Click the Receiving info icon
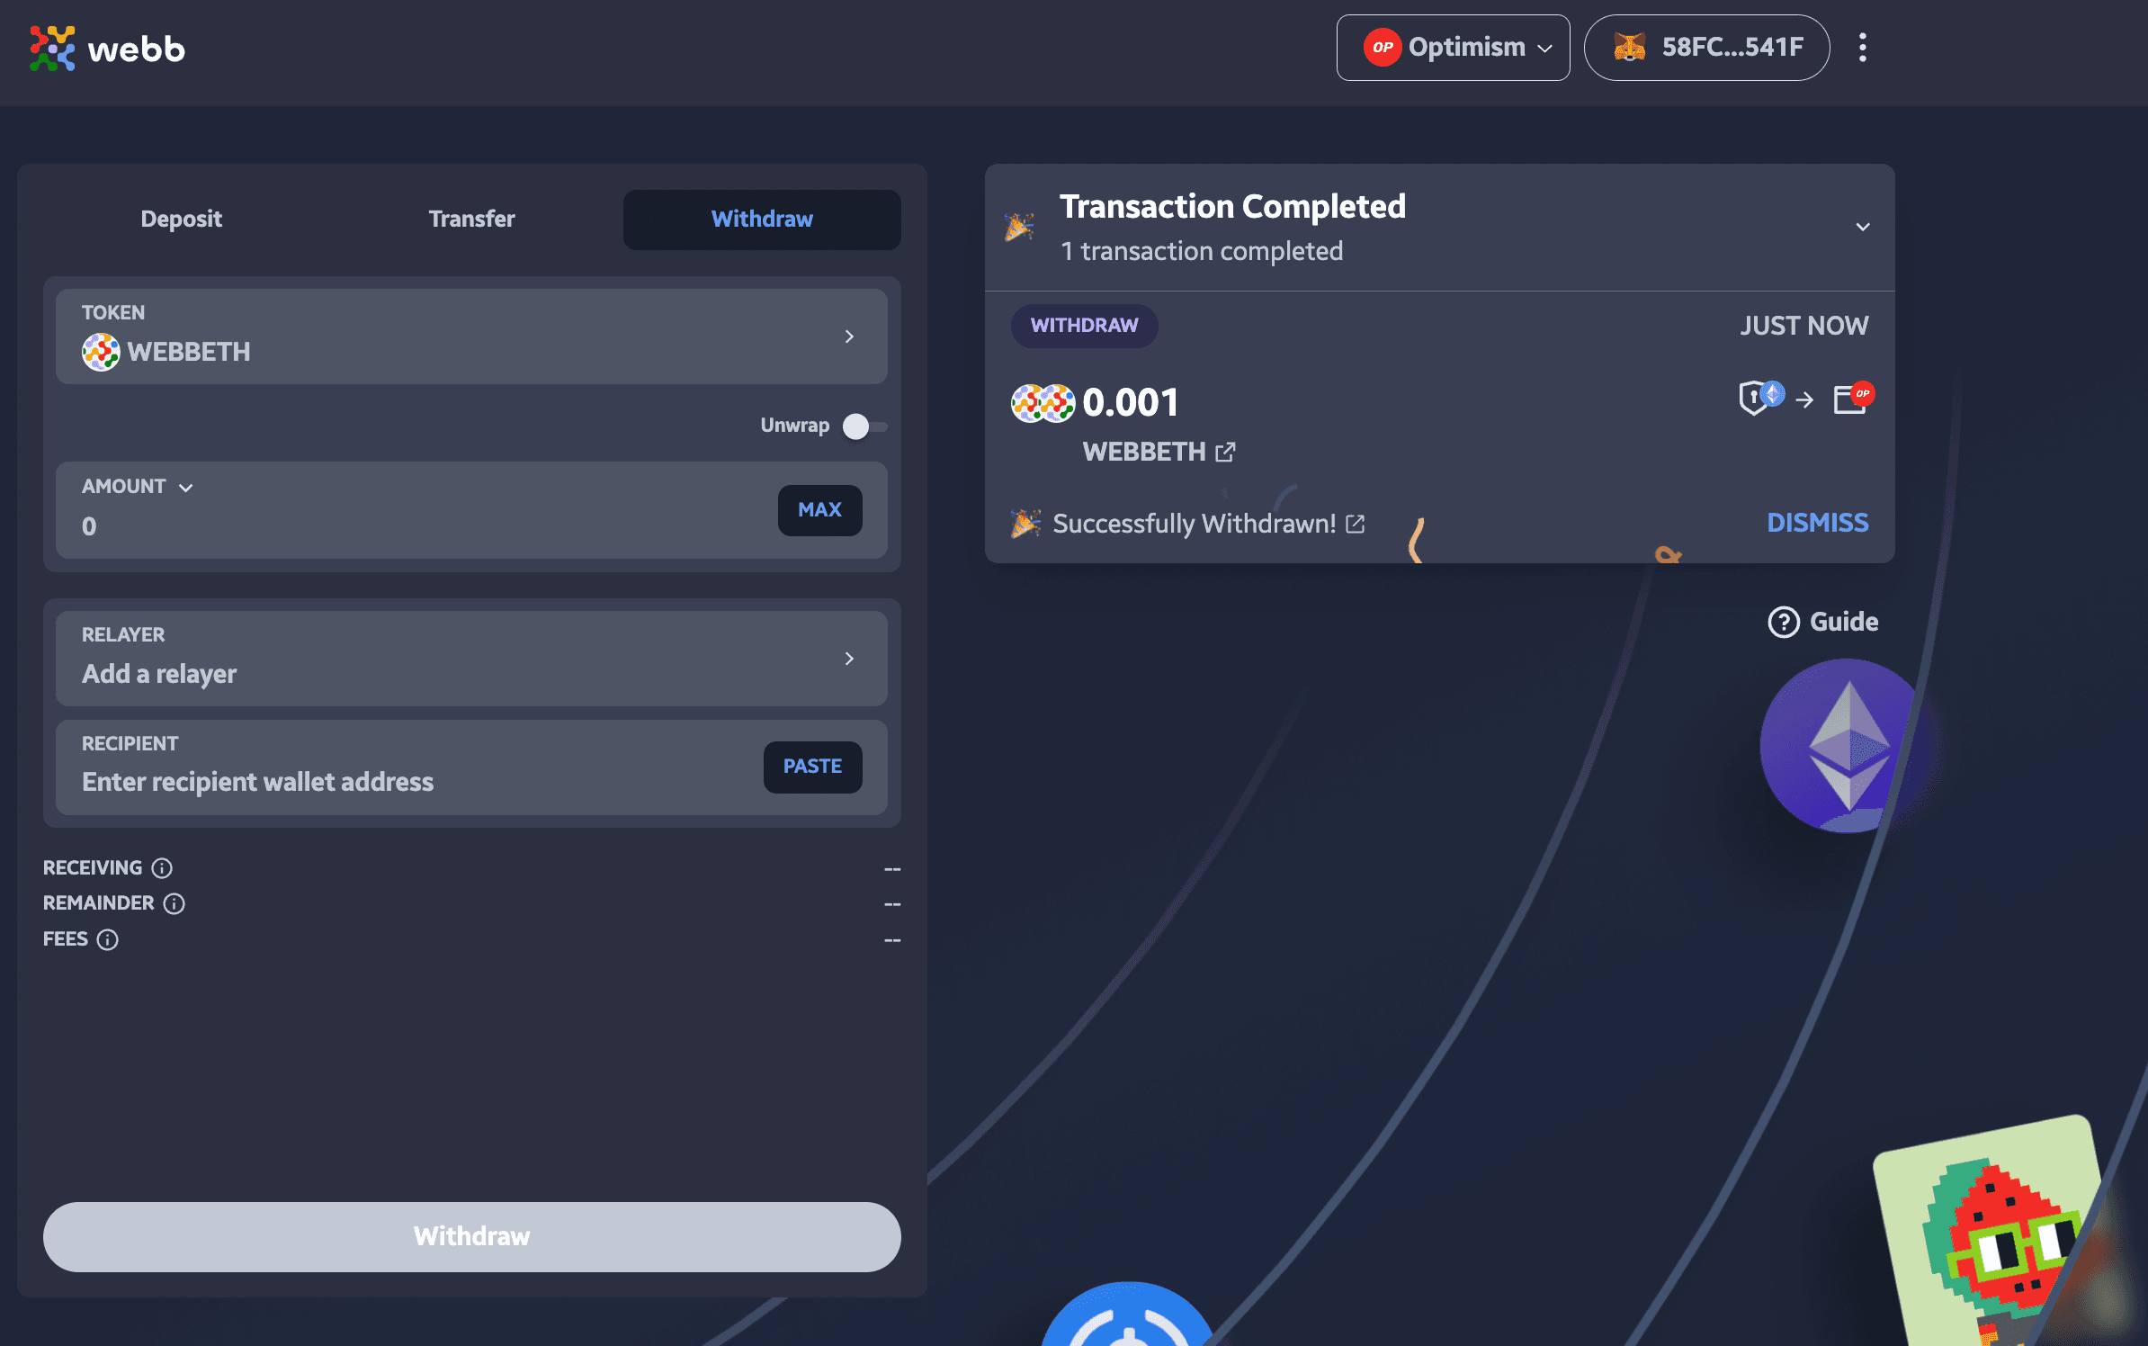The height and width of the screenshot is (1346, 2148). tap(162, 868)
